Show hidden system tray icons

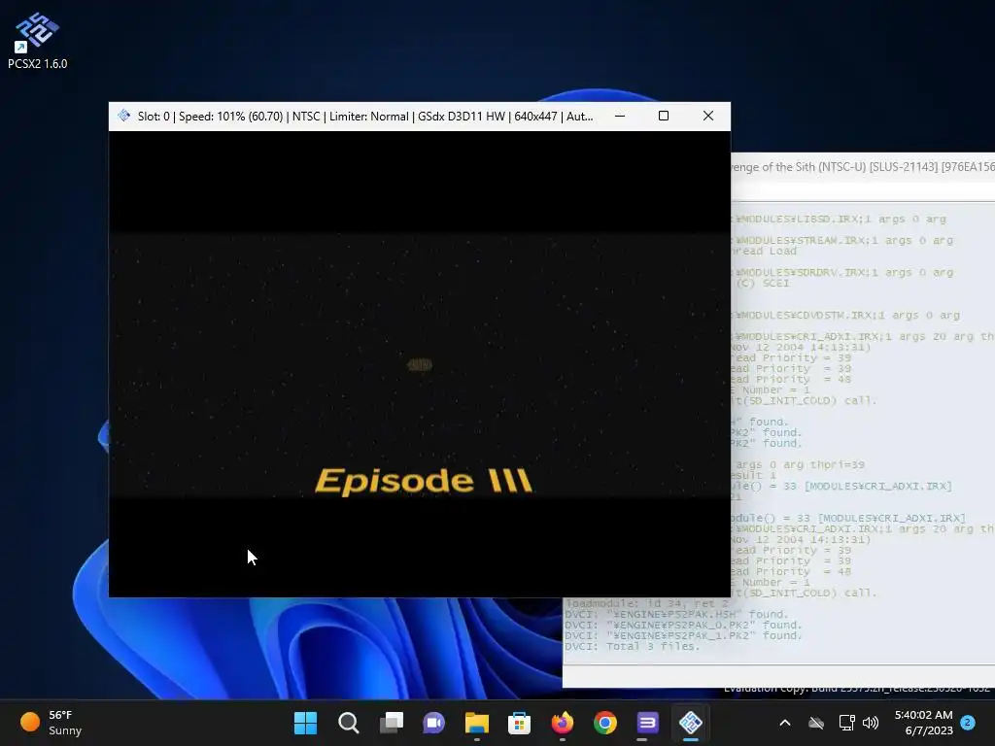click(x=785, y=723)
